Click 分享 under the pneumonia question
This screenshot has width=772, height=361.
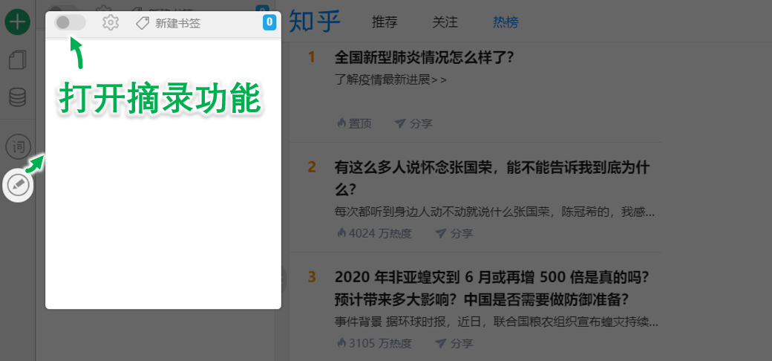point(413,123)
